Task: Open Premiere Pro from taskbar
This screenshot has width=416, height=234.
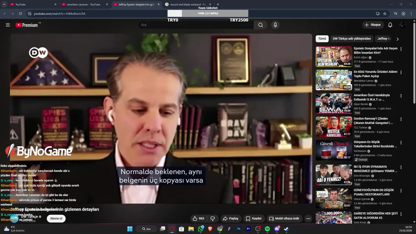Action: click(248, 229)
